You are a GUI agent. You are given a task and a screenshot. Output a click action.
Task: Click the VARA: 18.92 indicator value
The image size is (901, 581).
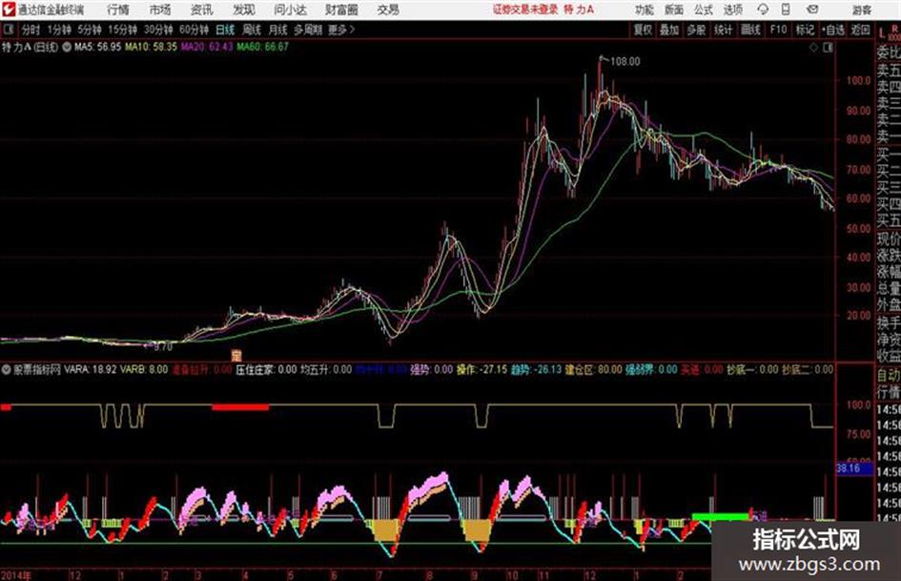tap(91, 369)
